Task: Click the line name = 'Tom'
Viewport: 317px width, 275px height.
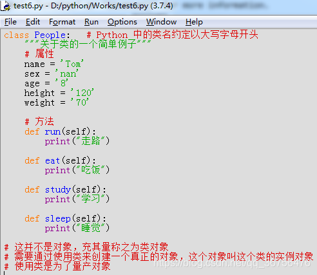Action: coord(53,64)
